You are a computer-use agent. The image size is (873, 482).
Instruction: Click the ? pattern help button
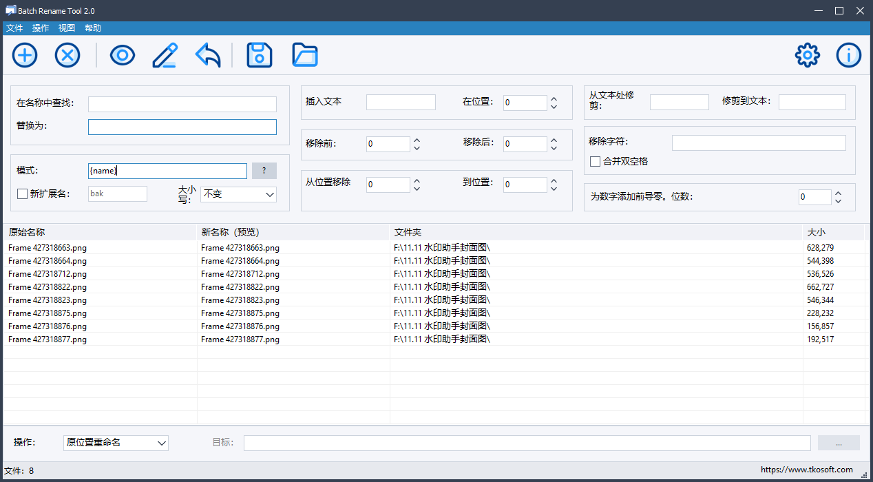click(x=264, y=171)
